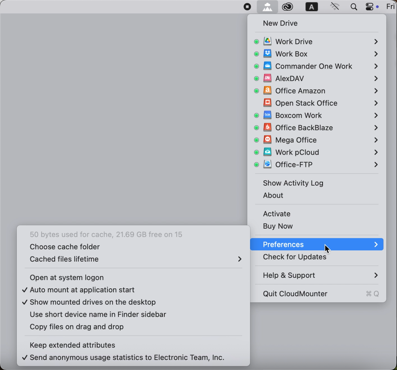The image size is (397, 370).
Task: Click the Boxcom Work drive name
Action: [x=298, y=115]
